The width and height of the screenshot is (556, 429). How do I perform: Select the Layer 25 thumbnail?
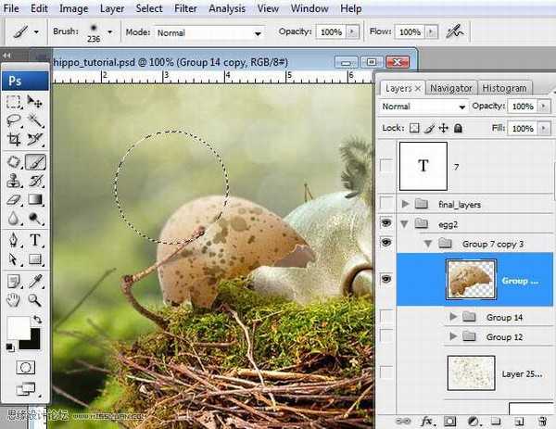[x=471, y=372]
